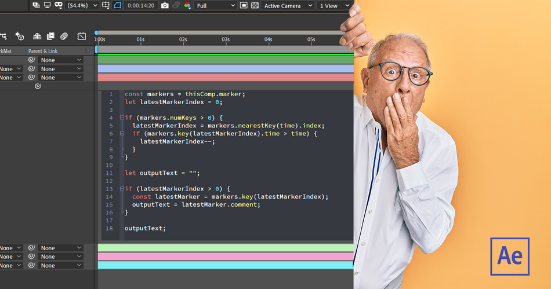This screenshot has width=551, height=289.
Task: Click the shy layers hide icon
Action: pos(37,36)
